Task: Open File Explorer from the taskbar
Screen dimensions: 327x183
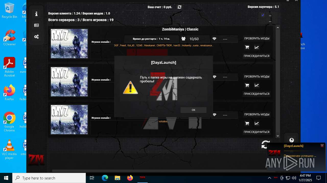Action: point(118,178)
